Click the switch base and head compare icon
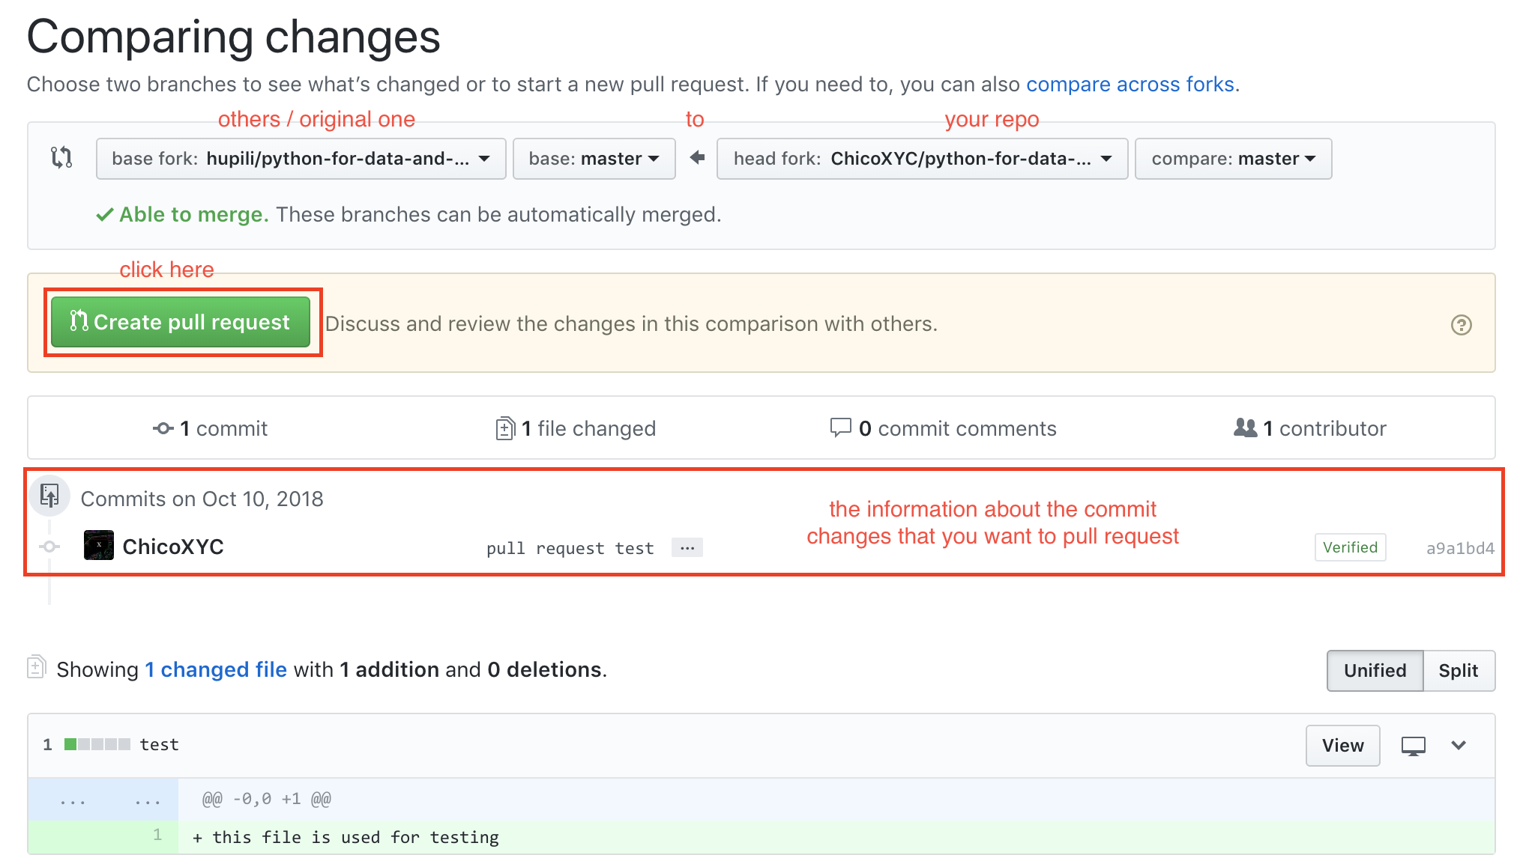The image size is (1529, 858). pos(61,158)
